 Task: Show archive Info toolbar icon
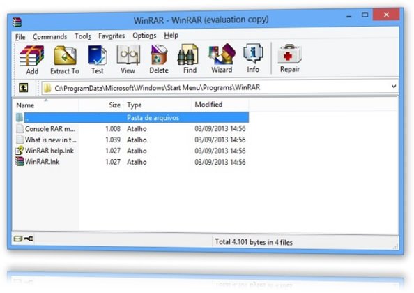click(x=253, y=54)
